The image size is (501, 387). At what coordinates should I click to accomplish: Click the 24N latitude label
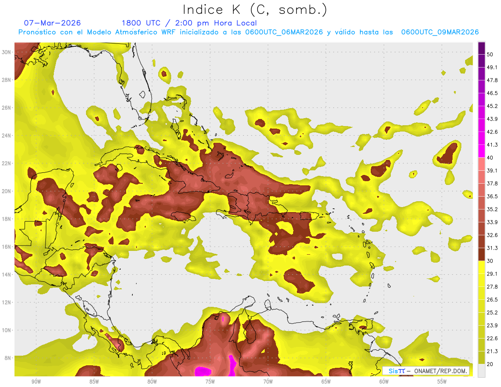point(7,135)
